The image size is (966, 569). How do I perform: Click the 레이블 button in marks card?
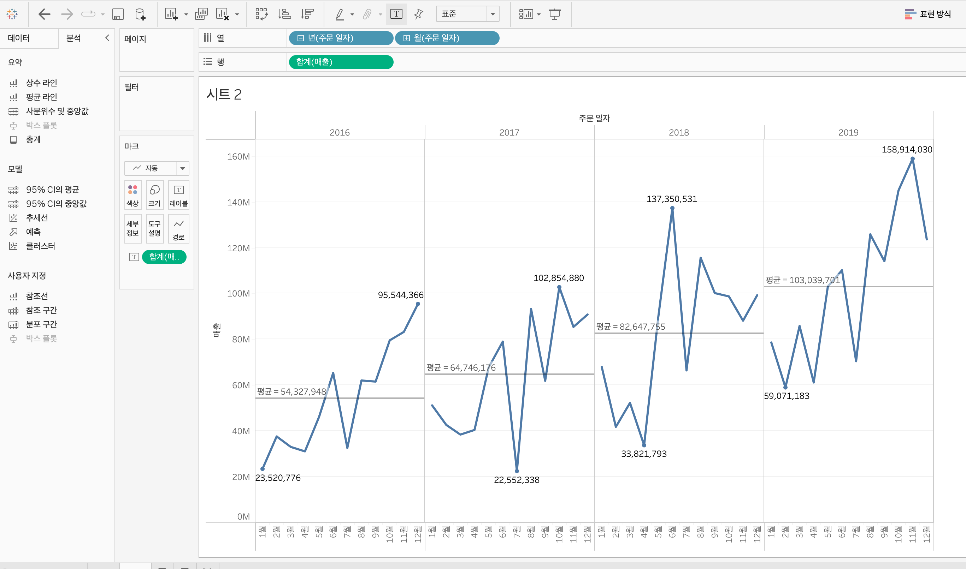178,195
